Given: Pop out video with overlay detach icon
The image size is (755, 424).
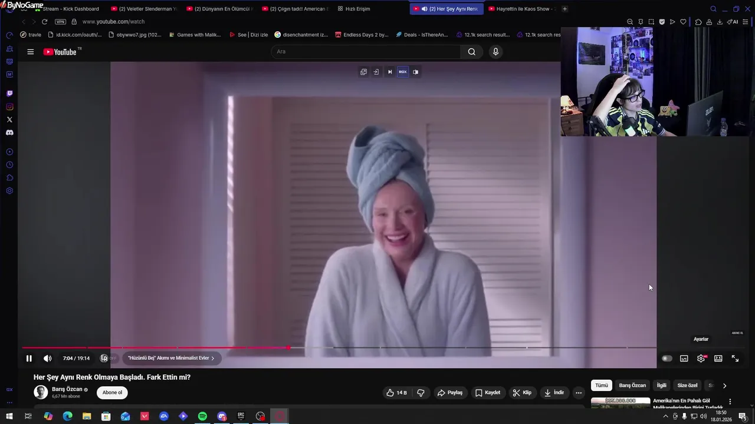Looking at the screenshot, I should click(x=363, y=72).
